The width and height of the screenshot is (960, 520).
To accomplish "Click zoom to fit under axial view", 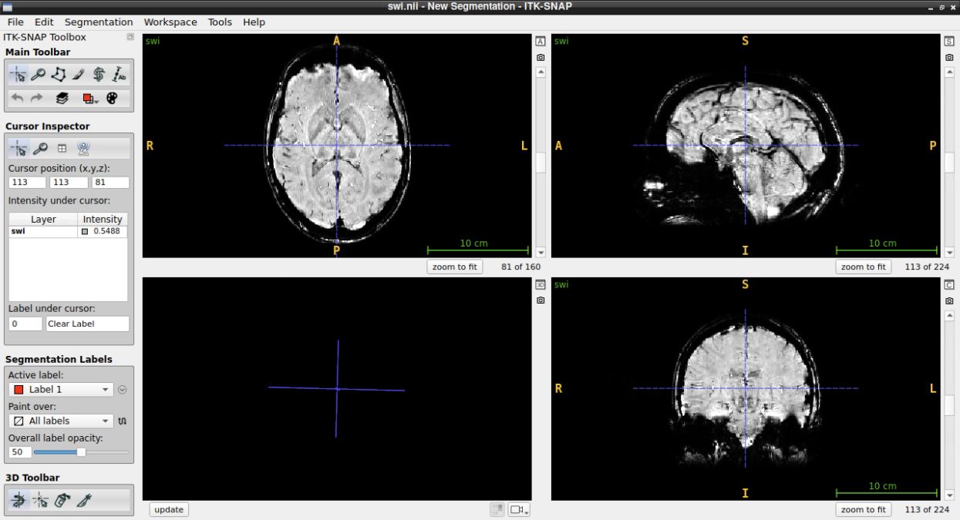I will tap(455, 267).
